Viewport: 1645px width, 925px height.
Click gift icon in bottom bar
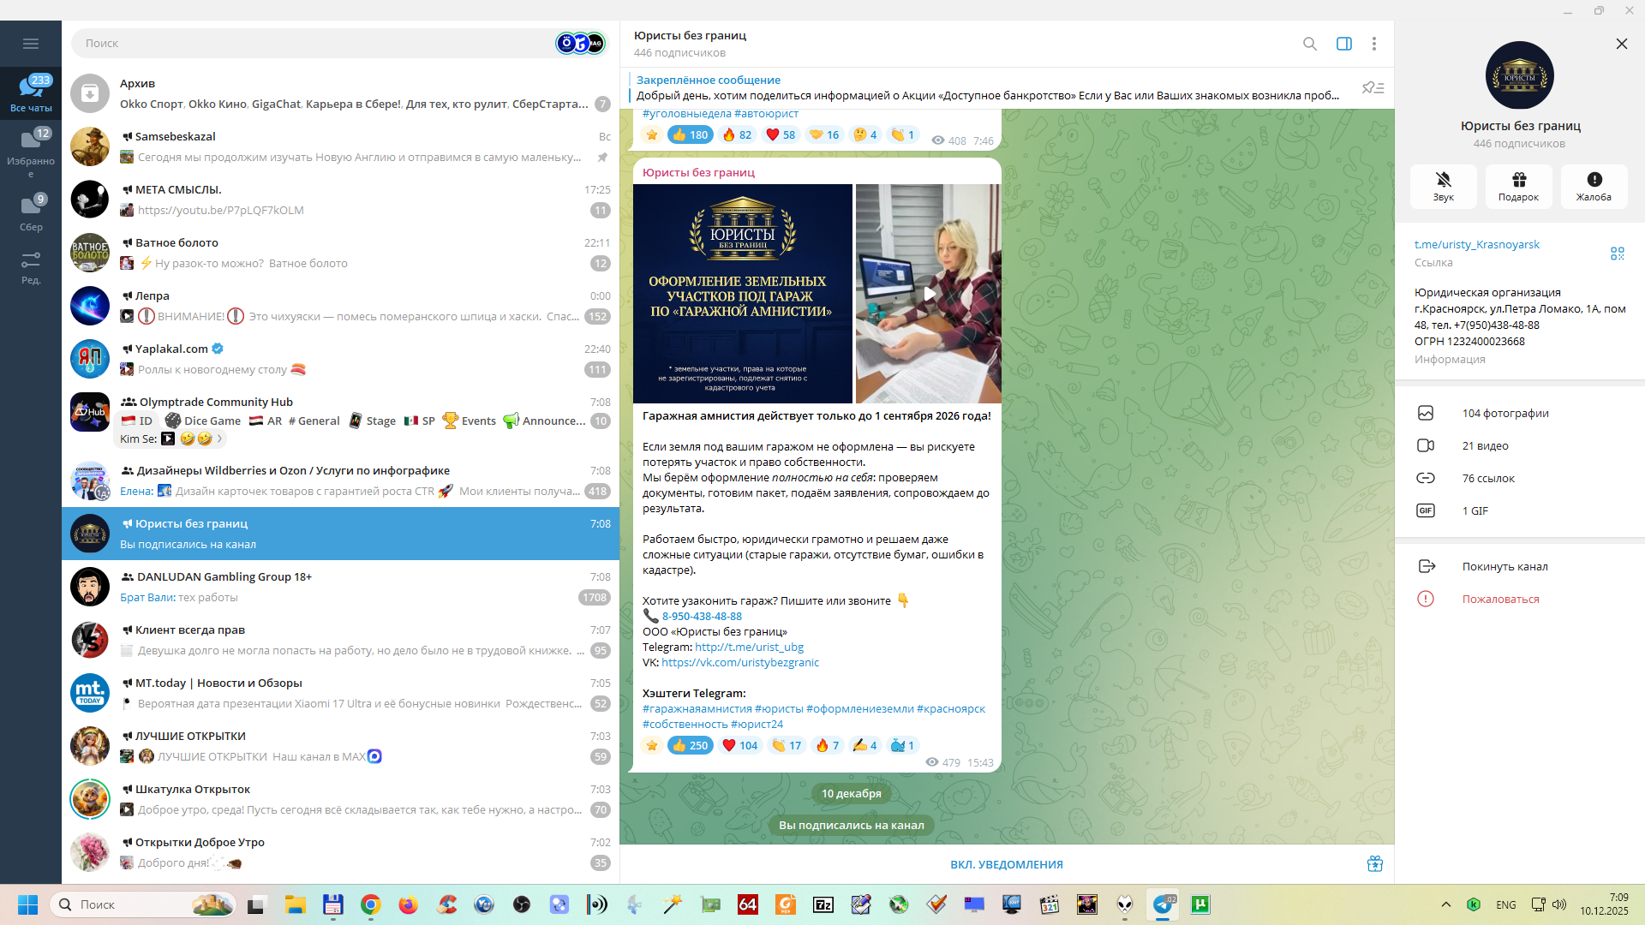pyautogui.click(x=1374, y=864)
